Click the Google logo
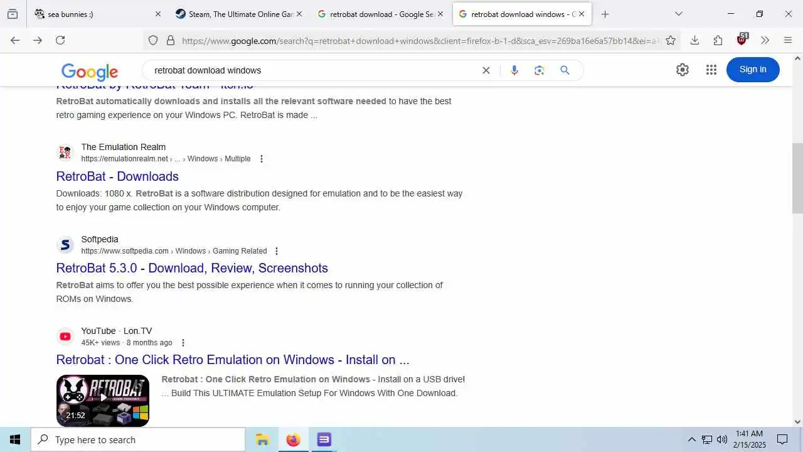The image size is (803, 452). (x=90, y=72)
